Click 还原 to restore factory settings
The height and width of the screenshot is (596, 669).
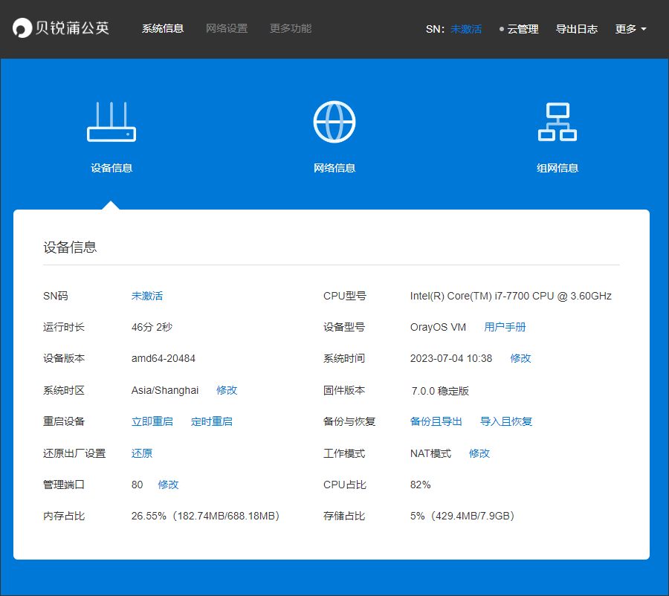coord(141,453)
